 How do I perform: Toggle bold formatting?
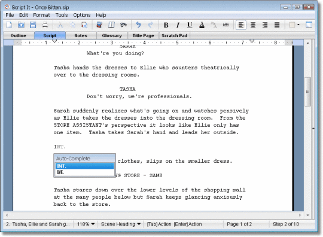click(x=166, y=25)
